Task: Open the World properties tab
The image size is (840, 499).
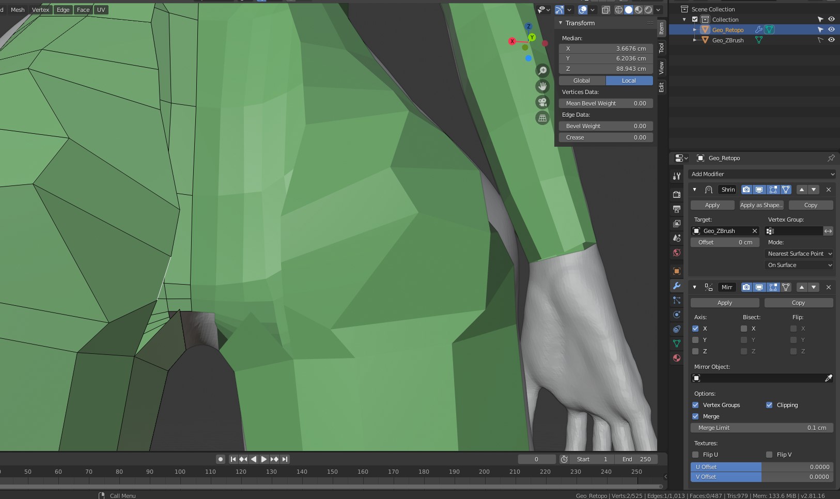Action: pos(677,253)
